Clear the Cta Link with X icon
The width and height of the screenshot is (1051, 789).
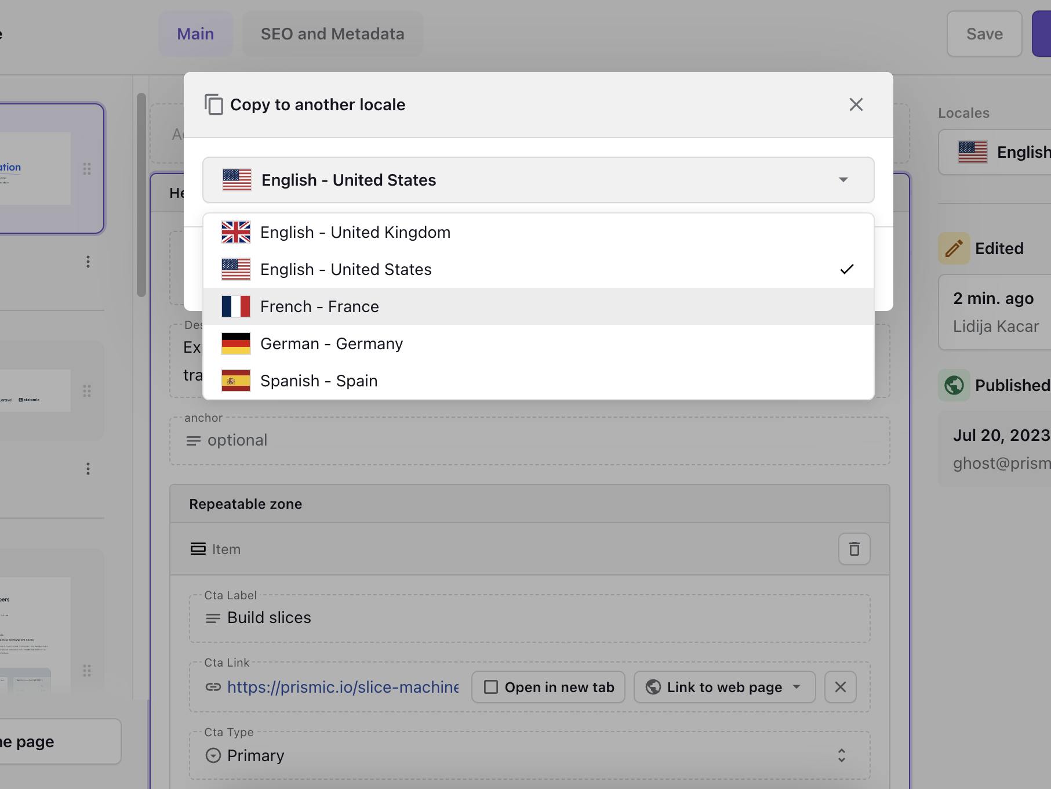[840, 687]
